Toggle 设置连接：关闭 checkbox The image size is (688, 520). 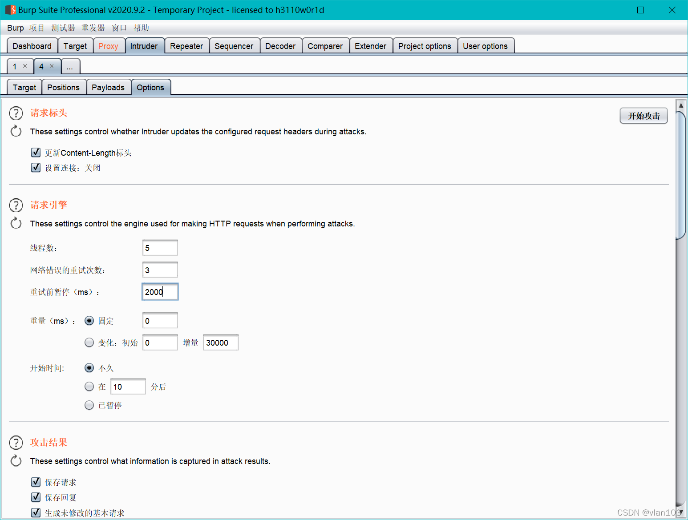point(36,168)
